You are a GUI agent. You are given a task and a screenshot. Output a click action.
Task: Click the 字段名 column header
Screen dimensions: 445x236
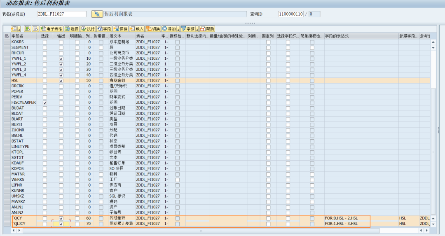pos(23,36)
